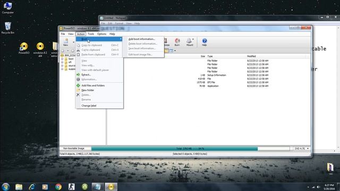340x191 pixels.
Task: Open the View menu in PowerISO
Action: (71, 34)
